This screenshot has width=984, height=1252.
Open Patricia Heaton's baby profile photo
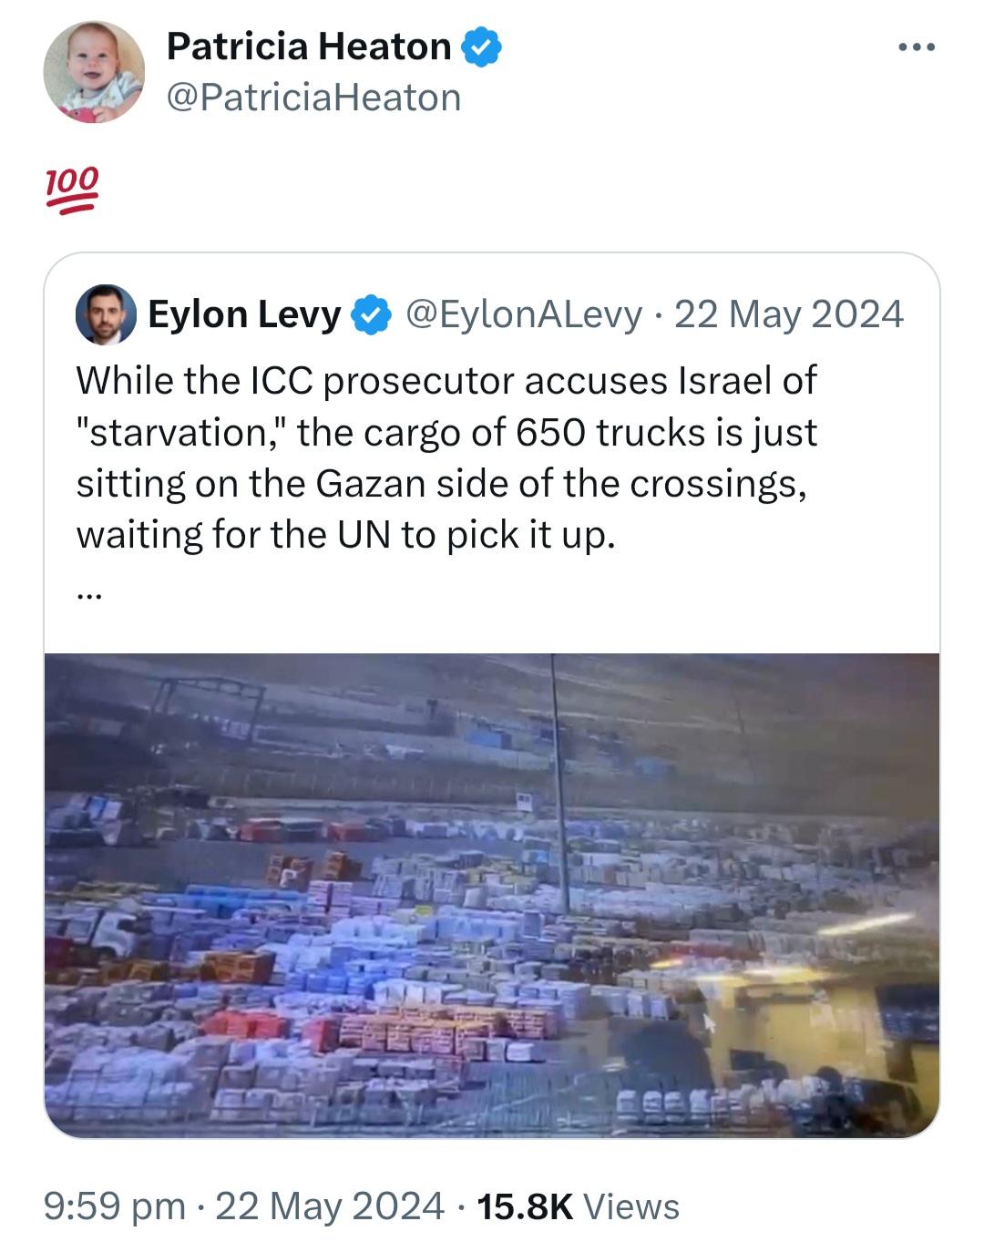(94, 72)
